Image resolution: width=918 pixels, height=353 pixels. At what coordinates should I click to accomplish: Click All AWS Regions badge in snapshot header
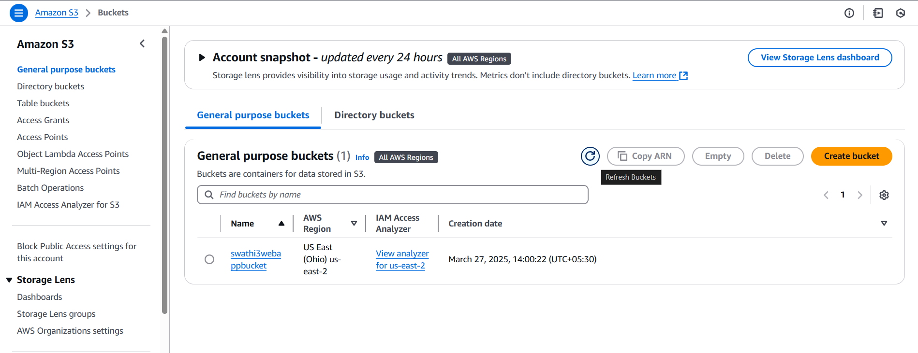(479, 59)
